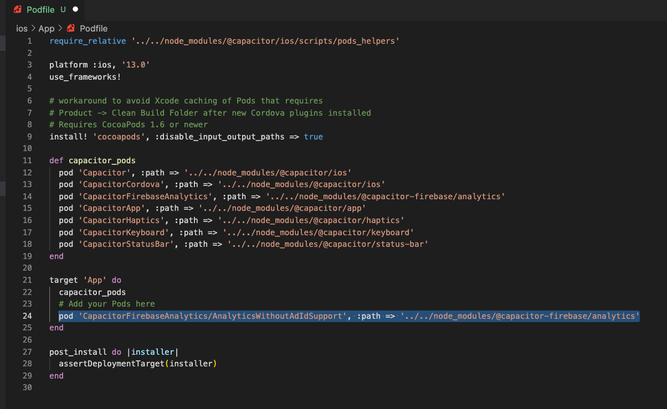Click the unsaved dot on Podfile tab
667x409 pixels.
point(75,9)
